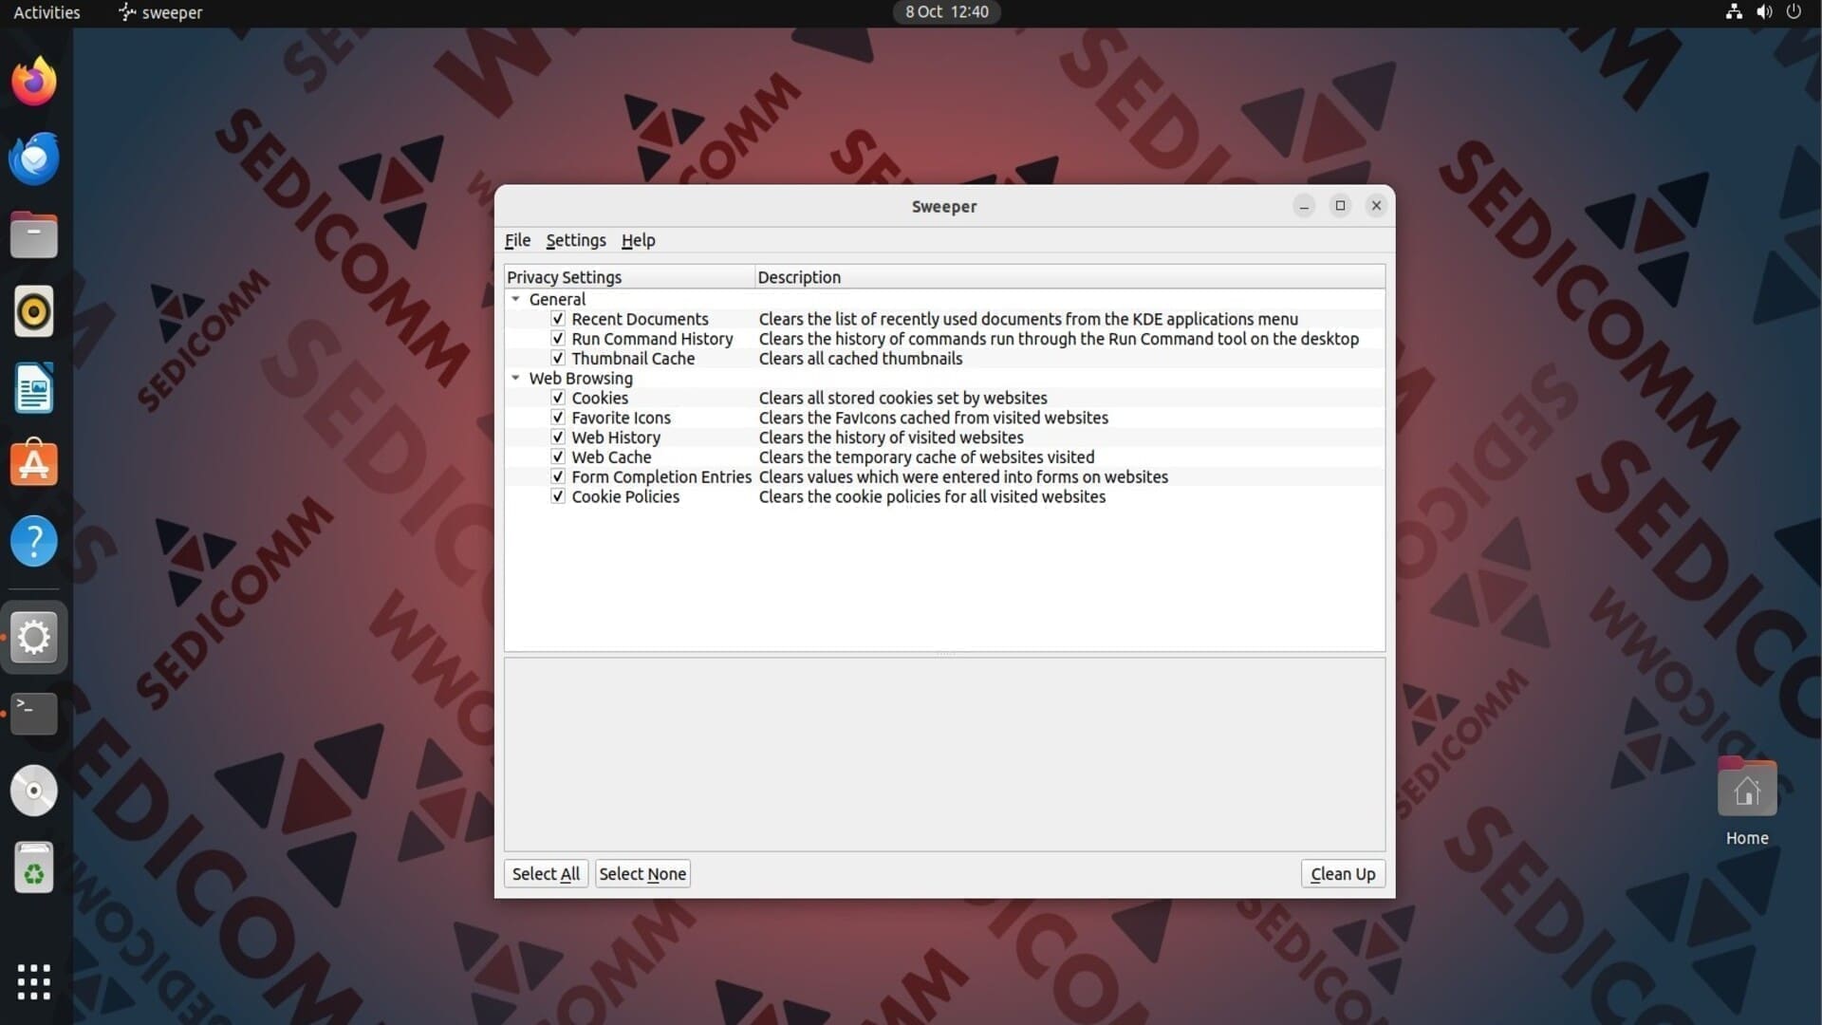
Task: Select the Form Completion Entries label
Action: point(661,476)
